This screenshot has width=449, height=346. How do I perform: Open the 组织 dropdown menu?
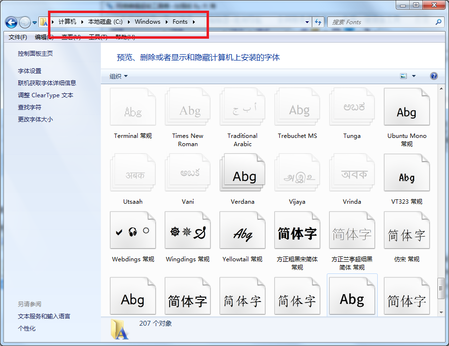[x=118, y=76]
